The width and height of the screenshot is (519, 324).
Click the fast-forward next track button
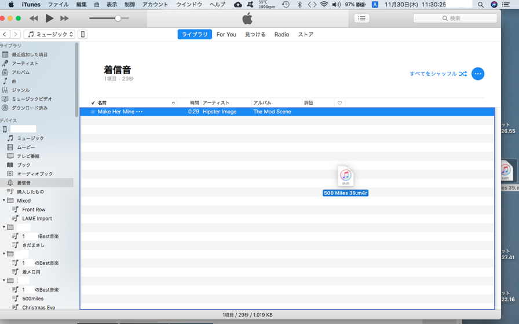[x=64, y=19]
